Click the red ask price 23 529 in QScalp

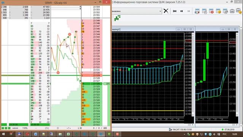pos(96,75)
